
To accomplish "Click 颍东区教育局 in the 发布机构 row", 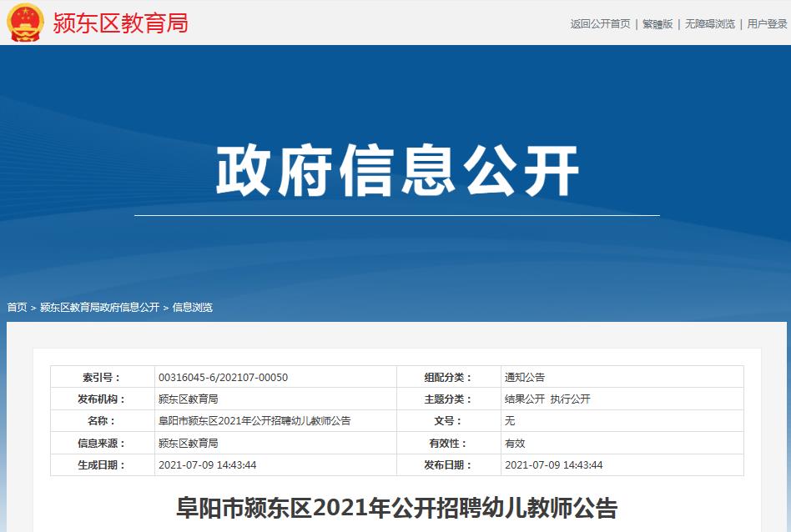I will point(189,398).
